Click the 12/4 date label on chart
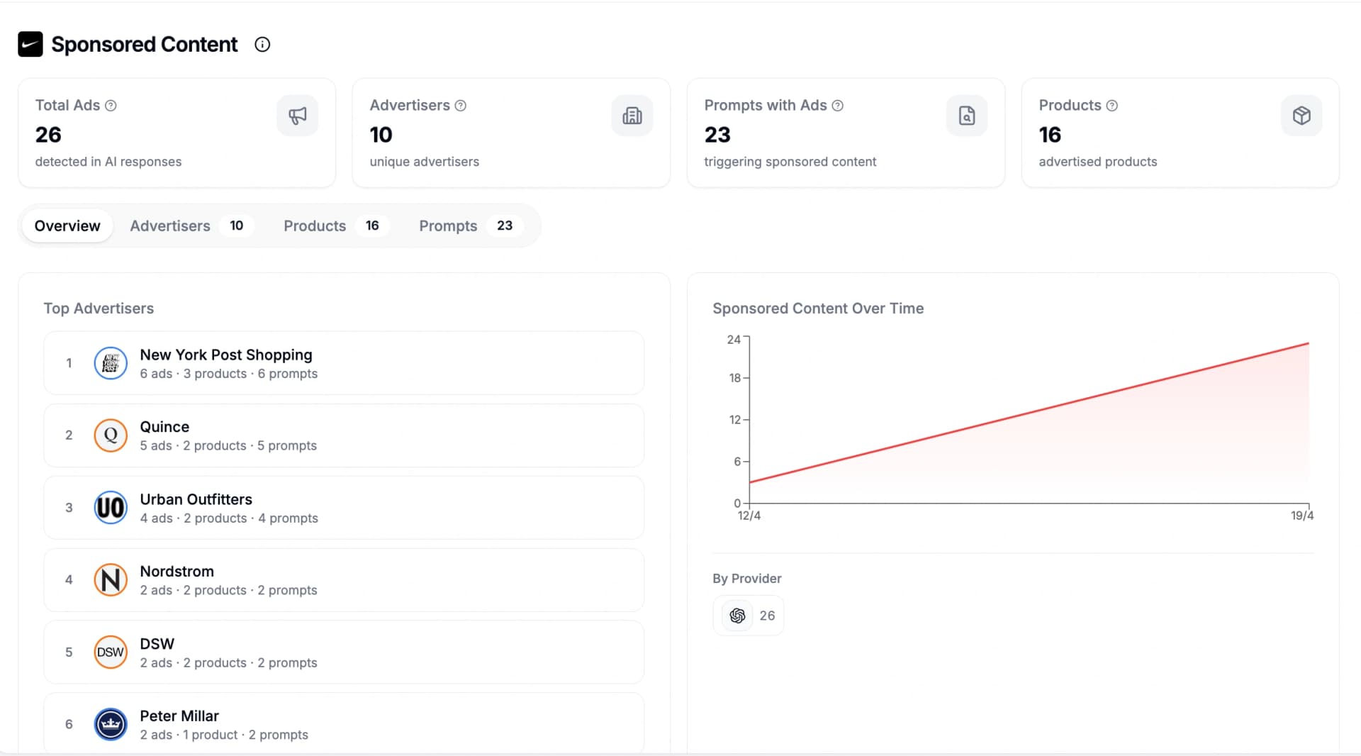Viewport: 1361px width, 756px height. click(749, 516)
